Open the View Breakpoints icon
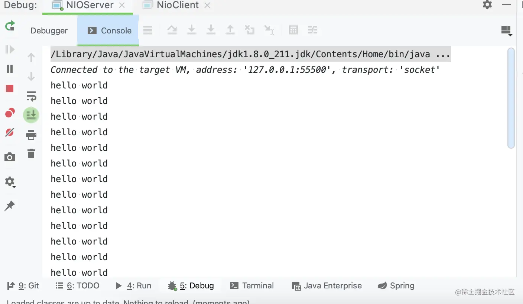The height and width of the screenshot is (304, 523). point(10,113)
